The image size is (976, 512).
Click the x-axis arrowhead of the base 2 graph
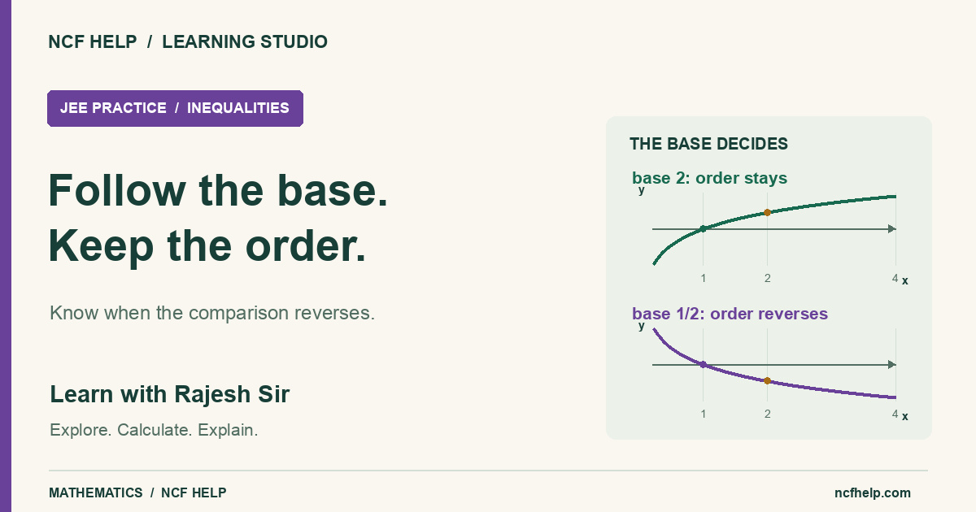click(891, 228)
